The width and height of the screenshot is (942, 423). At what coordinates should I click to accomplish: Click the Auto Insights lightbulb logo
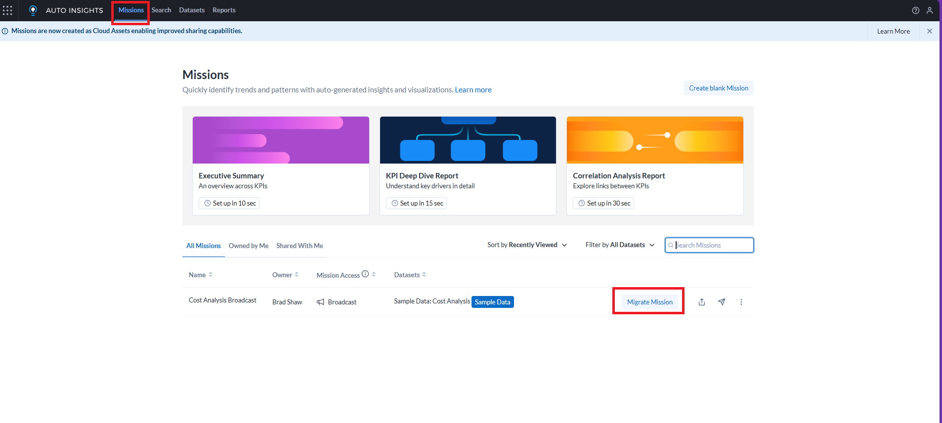point(33,10)
